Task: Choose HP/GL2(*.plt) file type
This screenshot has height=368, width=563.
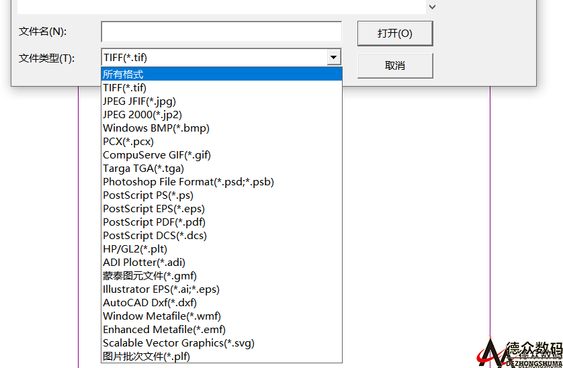Action: click(222, 249)
